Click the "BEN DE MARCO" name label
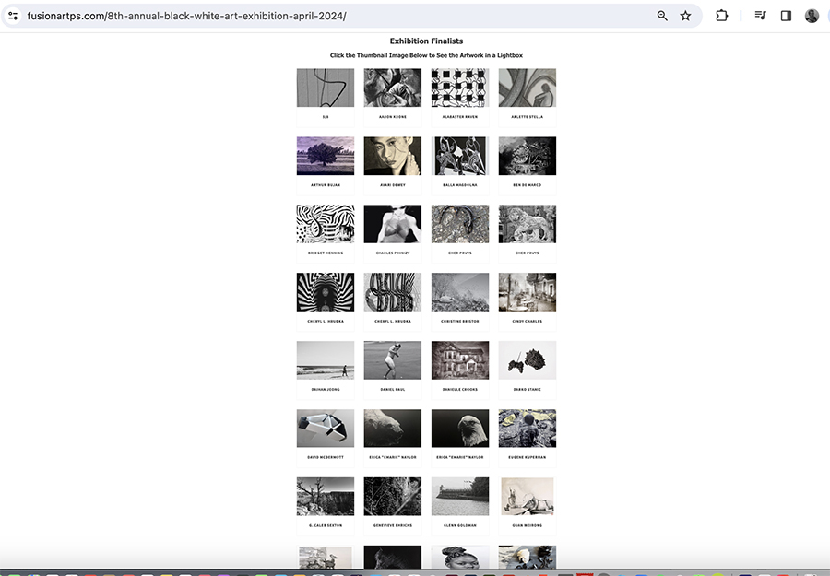The height and width of the screenshot is (576, 830). click(528, 185)
